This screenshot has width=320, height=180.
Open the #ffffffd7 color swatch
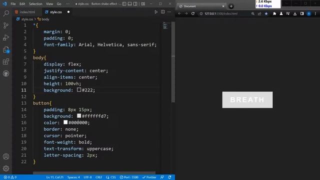(x=79, y=116)
